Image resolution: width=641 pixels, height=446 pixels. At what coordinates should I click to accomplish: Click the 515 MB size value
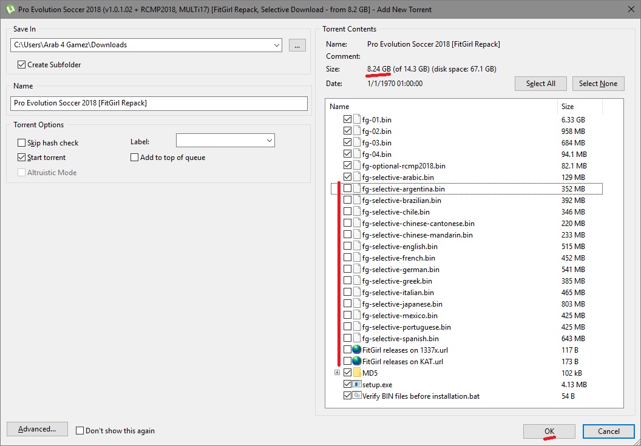coord(573,247)
